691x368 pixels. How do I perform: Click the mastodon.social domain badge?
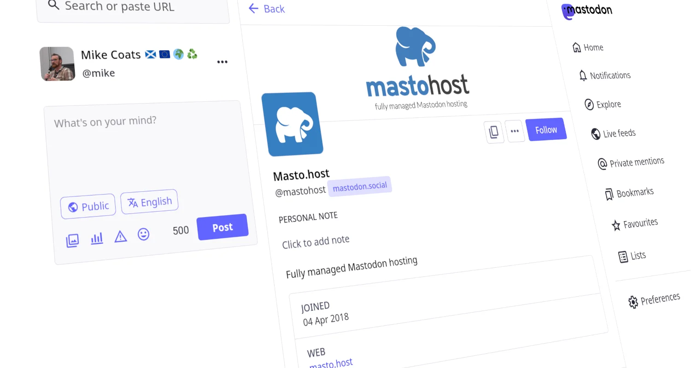[x=360, y=187]
